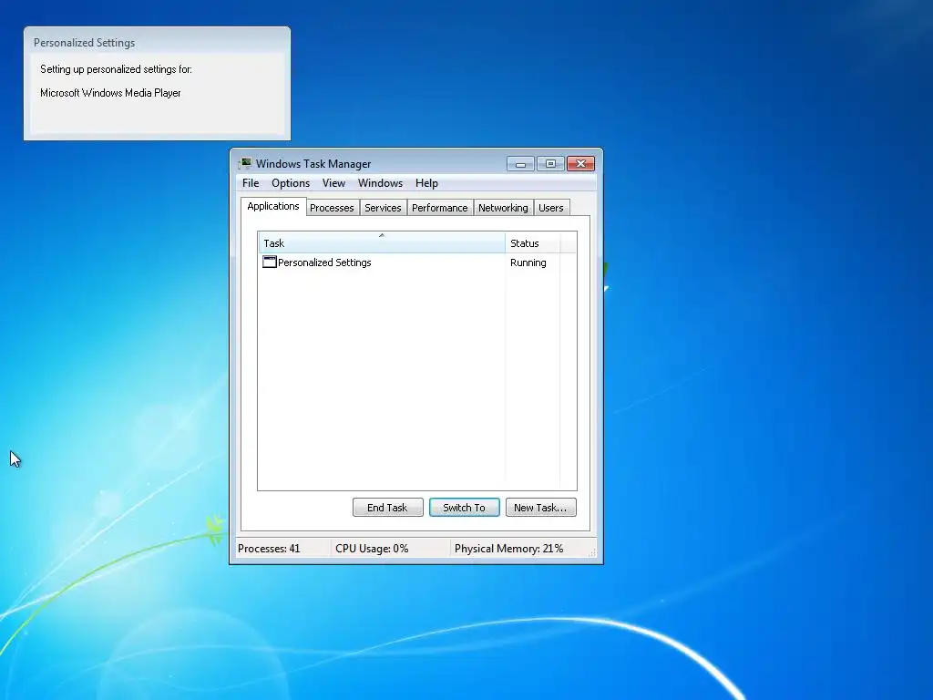The height and width of the screenshot is (700, 933).
Task: Click the Task Manager title bar icon
Action: point(245,163)
